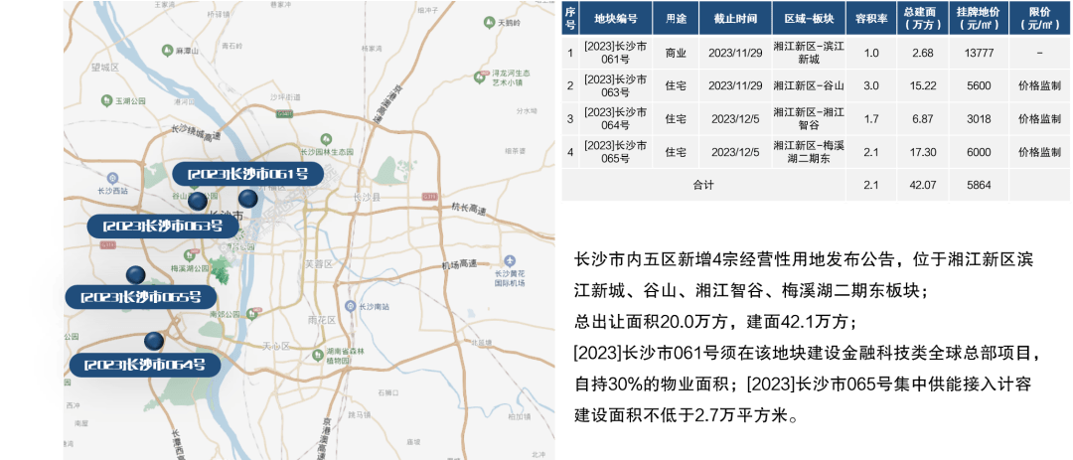Screen dimensions: 1073x460
Task: Click the [2023]长沙市061号 map label
Action: [247, 174]
